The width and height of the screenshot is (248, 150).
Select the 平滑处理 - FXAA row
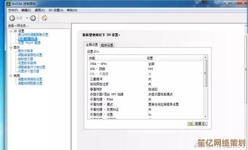[145, 99]
